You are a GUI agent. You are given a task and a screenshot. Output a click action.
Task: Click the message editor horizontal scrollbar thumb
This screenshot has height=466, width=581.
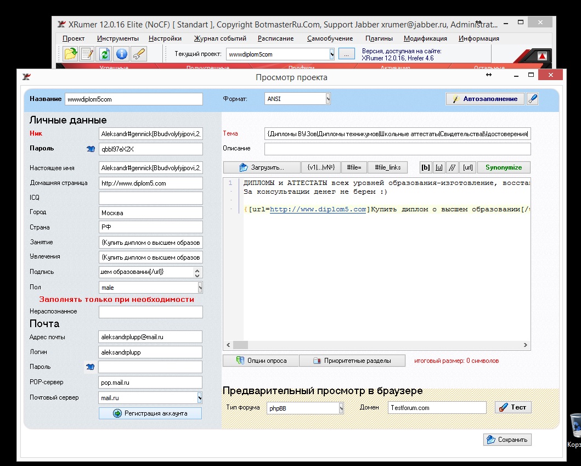coord(240,345)
